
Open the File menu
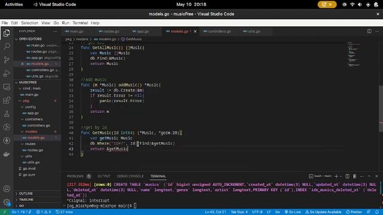pyautogui.click(x=5, y=23)
